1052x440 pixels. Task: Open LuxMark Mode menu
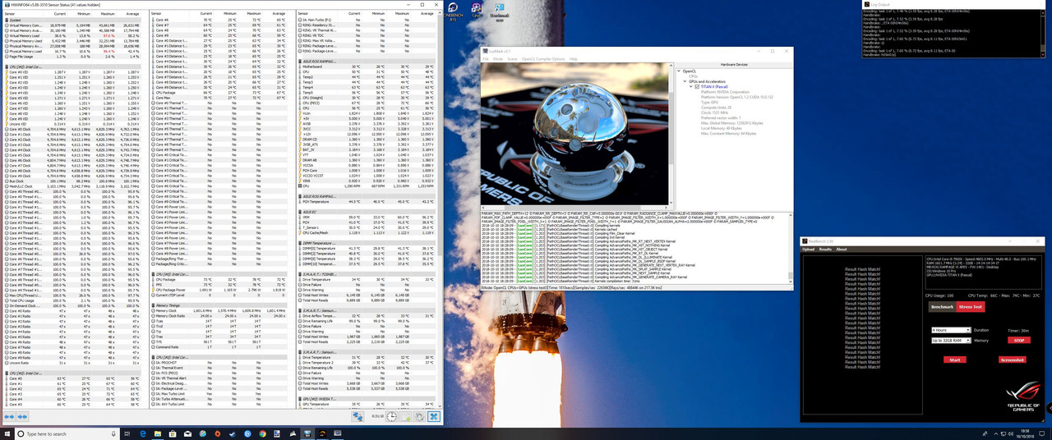click(x=497, y=59)
